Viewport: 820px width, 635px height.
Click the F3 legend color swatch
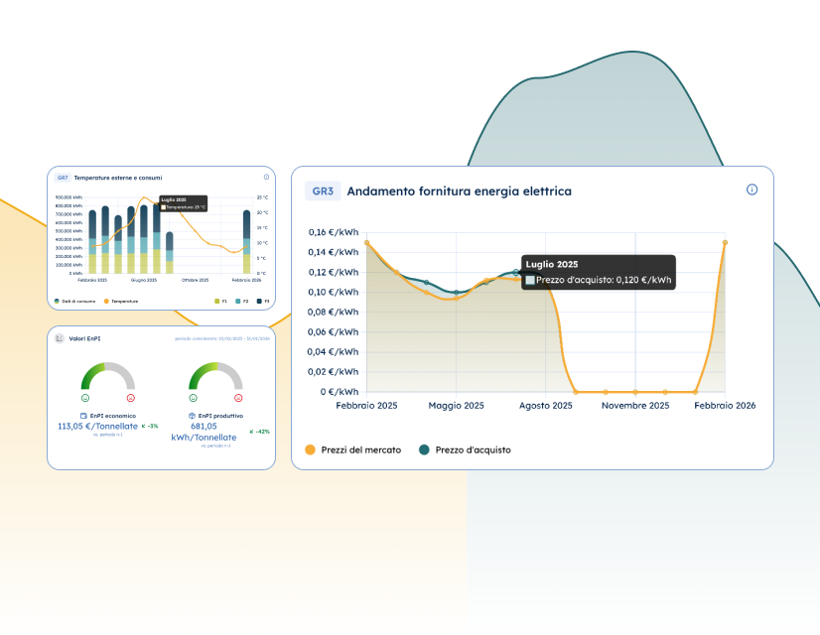259,301
